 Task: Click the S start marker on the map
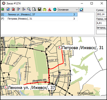(x=6, y=87)
